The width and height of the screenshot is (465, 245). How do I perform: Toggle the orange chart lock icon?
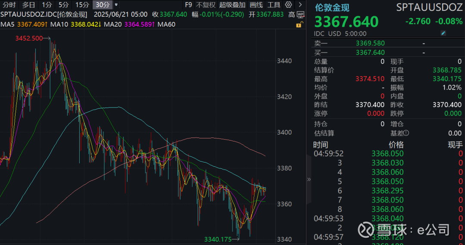click(299, 25)
